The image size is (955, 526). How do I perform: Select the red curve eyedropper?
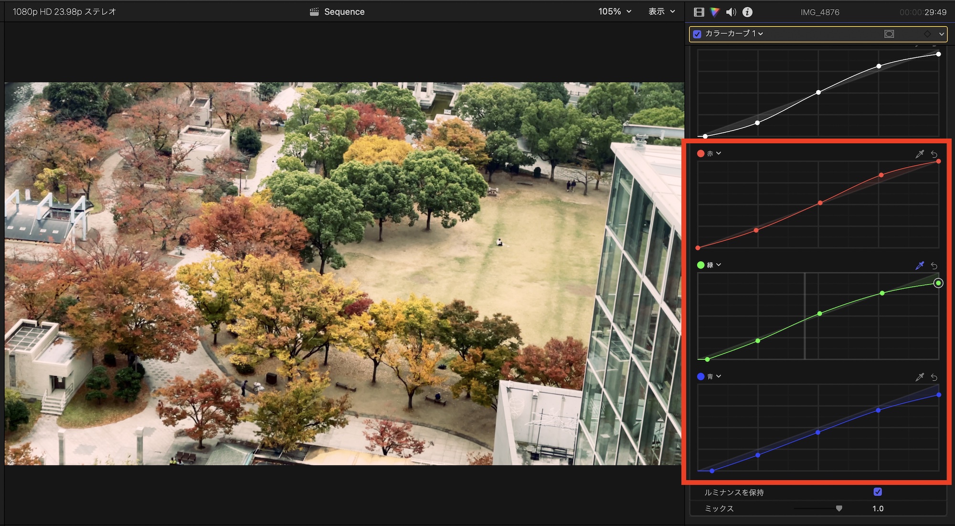click(x=919, y=154)
